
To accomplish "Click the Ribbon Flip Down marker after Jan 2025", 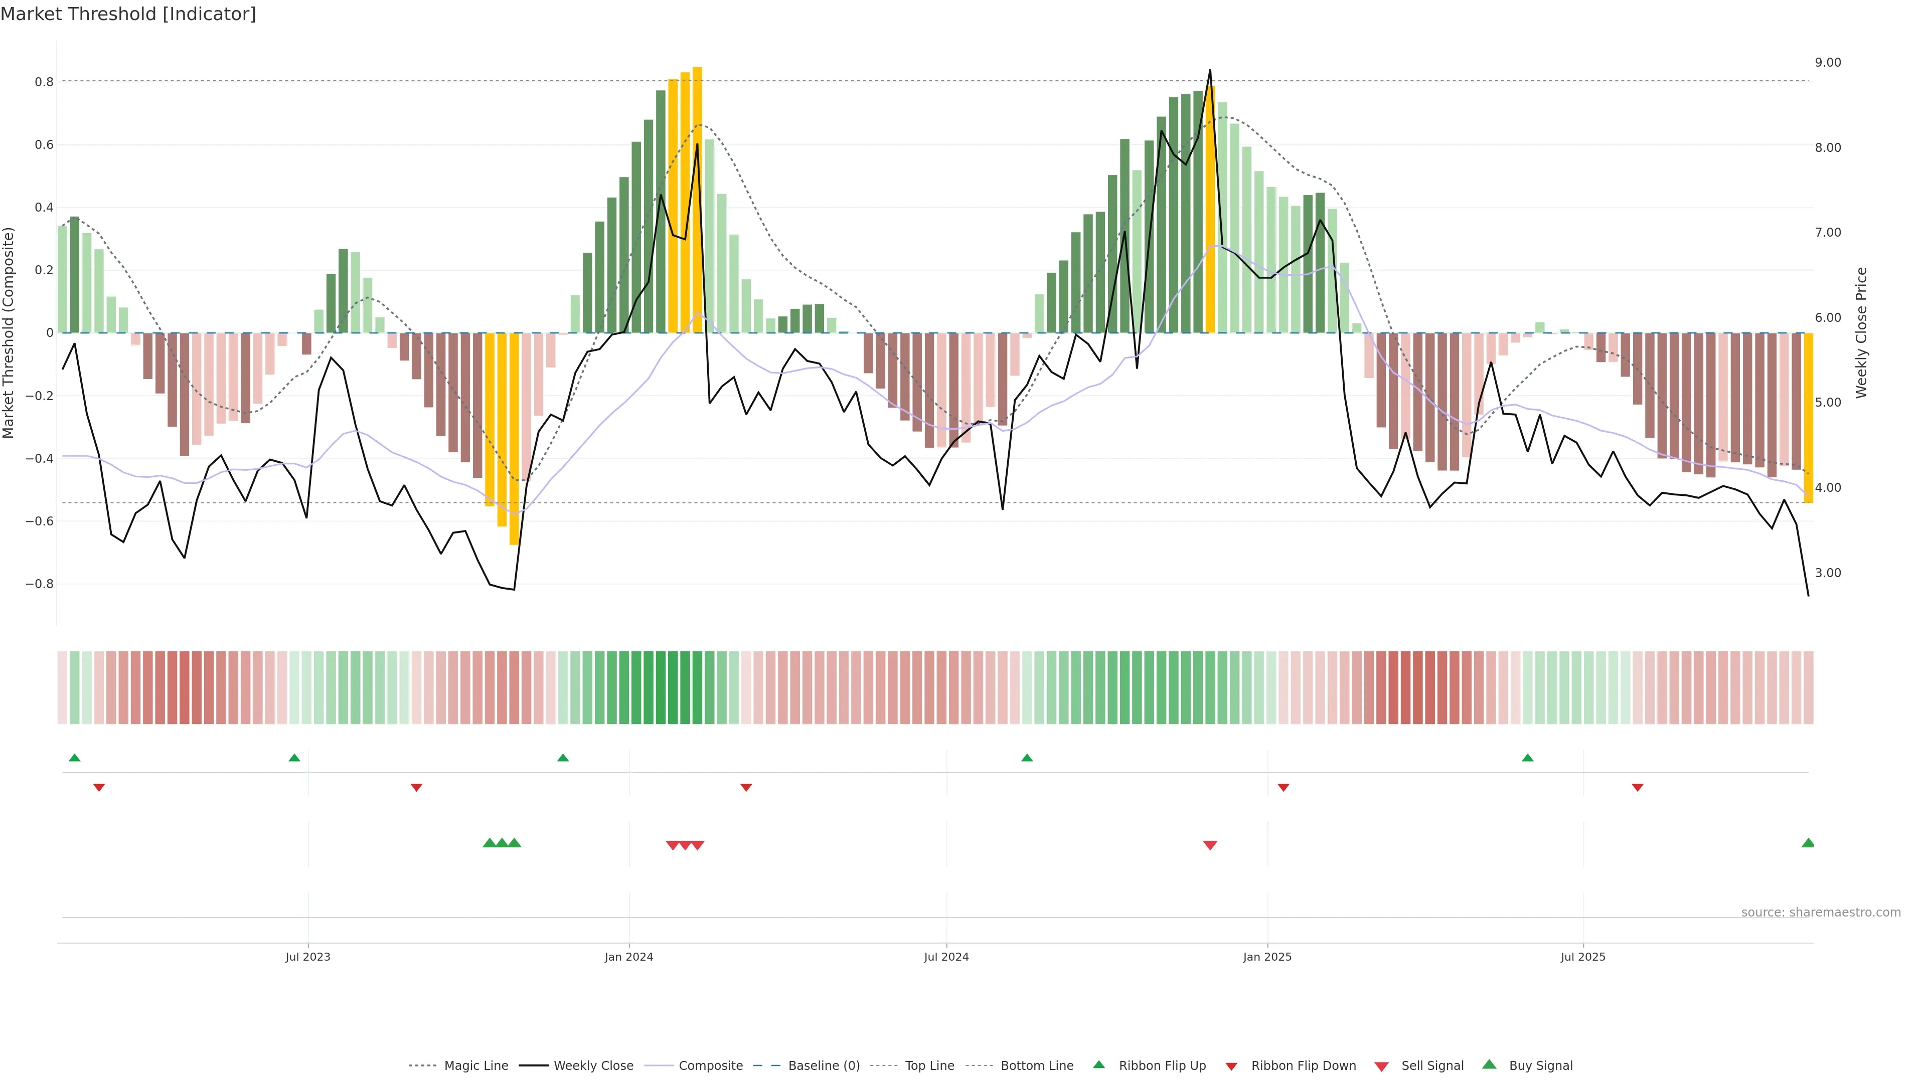I will 1283,788.
